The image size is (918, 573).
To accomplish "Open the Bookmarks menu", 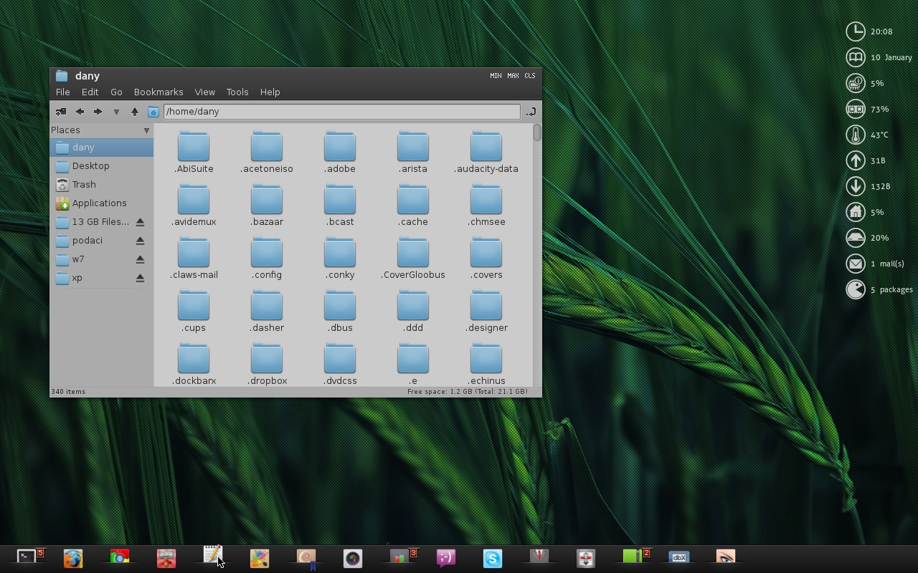I will (158, 92).
